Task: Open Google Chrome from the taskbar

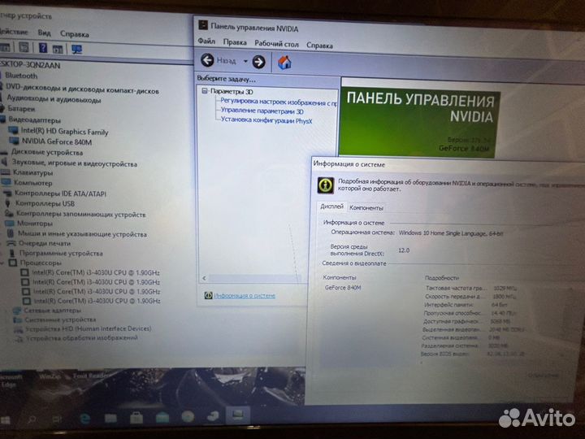Action: (188, 416)
